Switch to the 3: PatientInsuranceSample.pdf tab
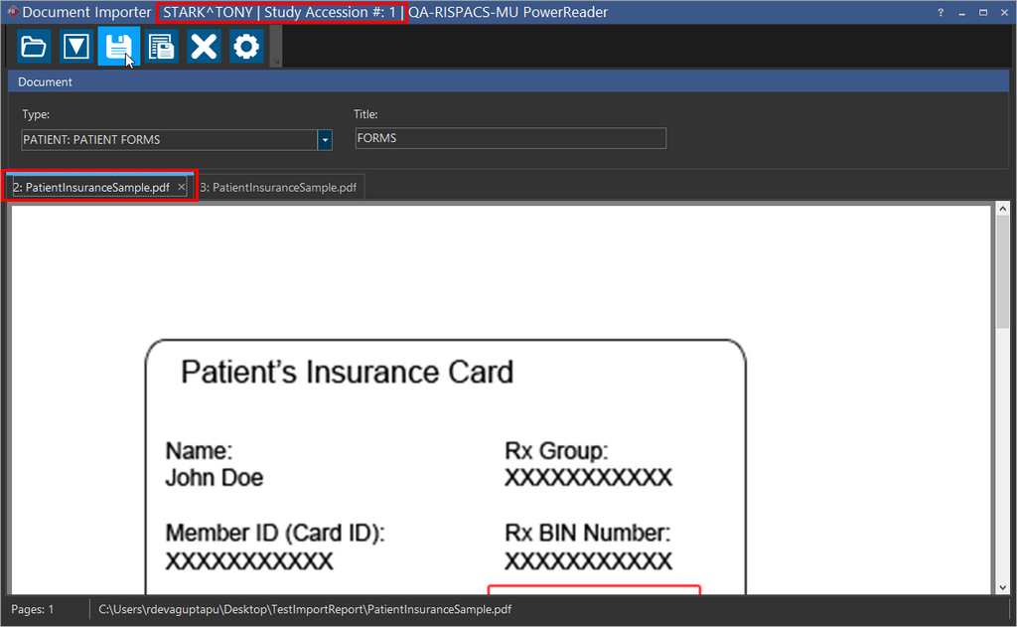The width and height of the screenshot is (1017, 627). (x=278, y=187)
